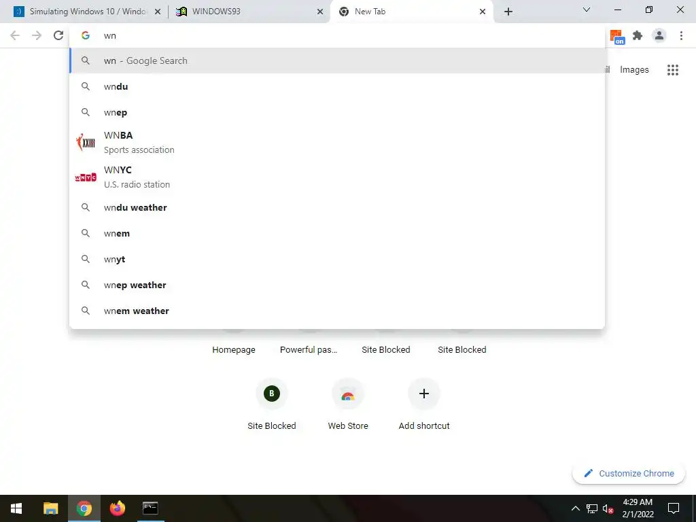This screenshot has width=696, height=522.
Task: Click the WNYC logo icon
Action: [86, 177]
